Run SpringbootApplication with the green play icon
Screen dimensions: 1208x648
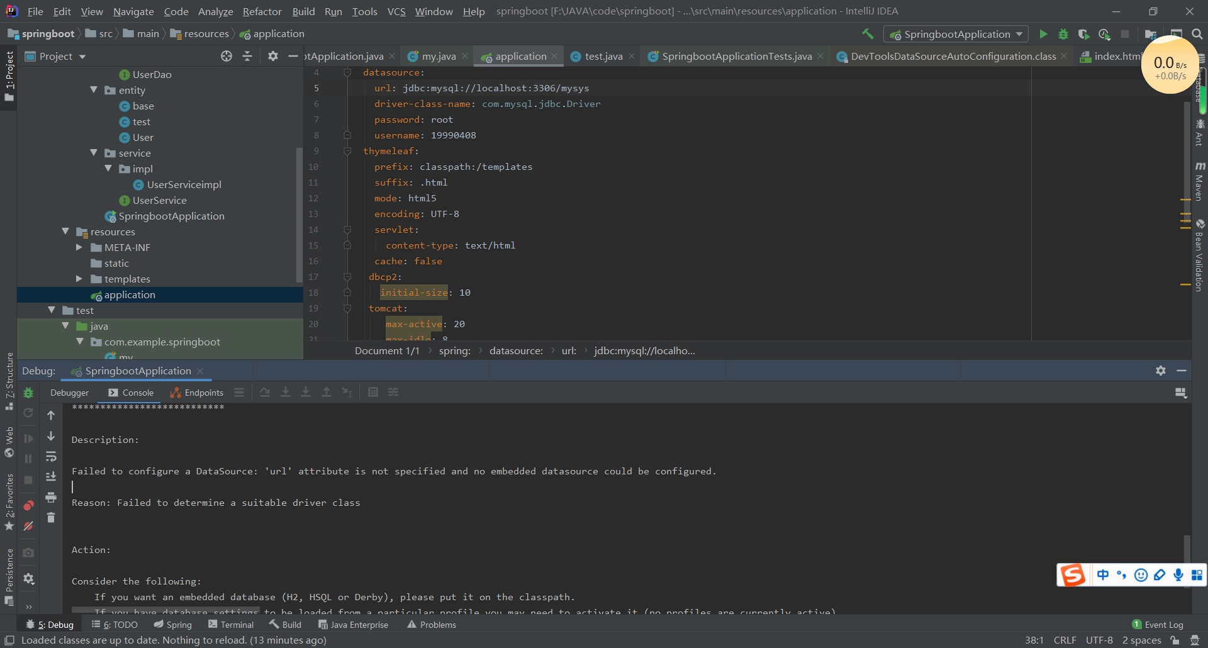click(x=1043, y=34)
